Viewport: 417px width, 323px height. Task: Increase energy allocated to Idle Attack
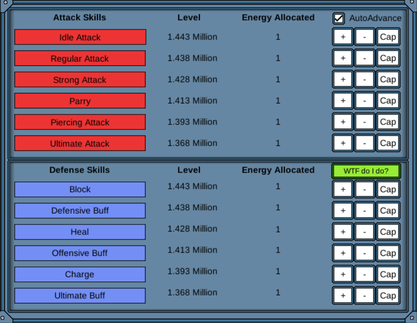pos(342,36)
